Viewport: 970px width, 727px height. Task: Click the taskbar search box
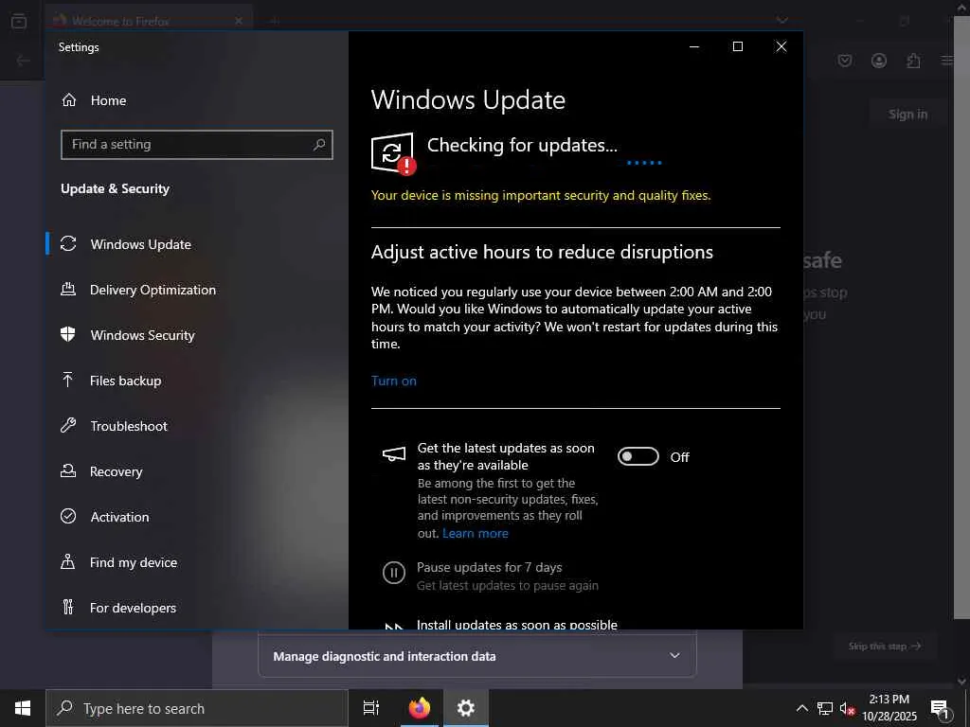tap(197, 708)
